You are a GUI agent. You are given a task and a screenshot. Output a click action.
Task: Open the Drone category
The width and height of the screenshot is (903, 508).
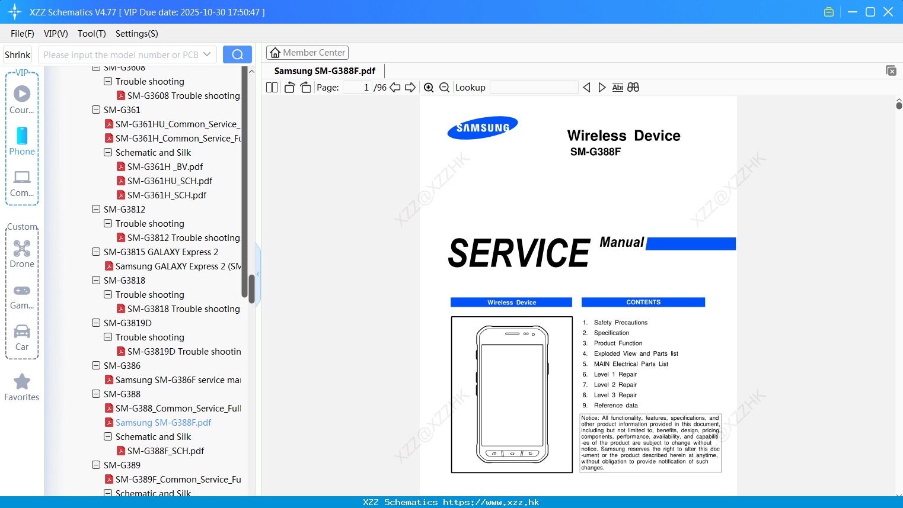(x=22, y=254)
